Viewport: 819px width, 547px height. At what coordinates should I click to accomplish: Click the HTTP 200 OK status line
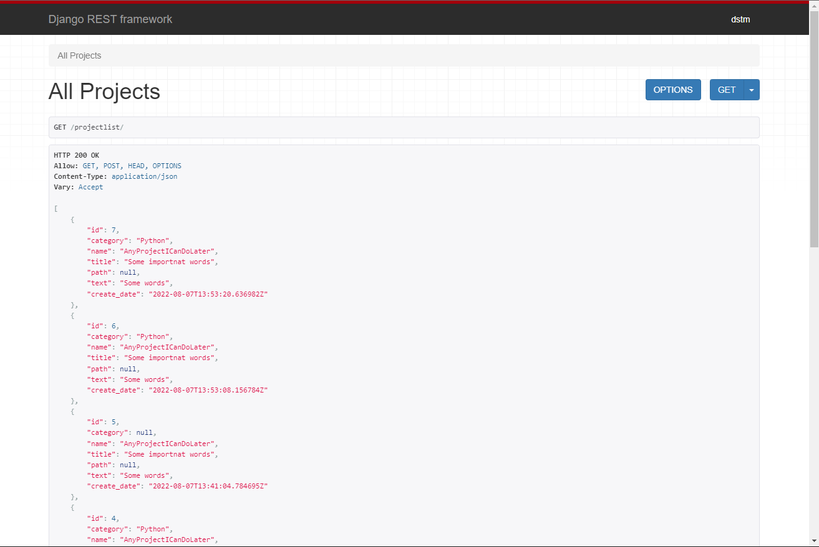coord(76,155)
